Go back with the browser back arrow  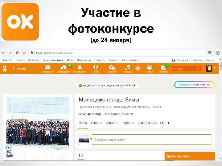coord(3,53)
